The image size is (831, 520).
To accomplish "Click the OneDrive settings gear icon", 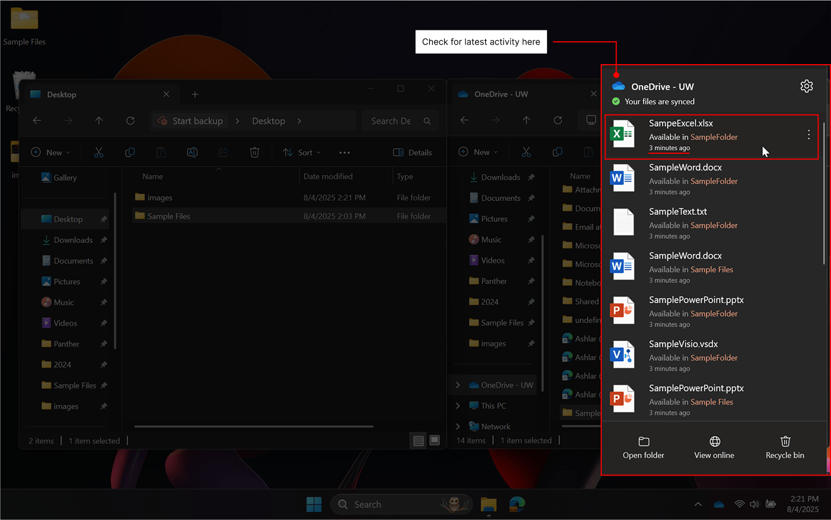I will [807, 86].
